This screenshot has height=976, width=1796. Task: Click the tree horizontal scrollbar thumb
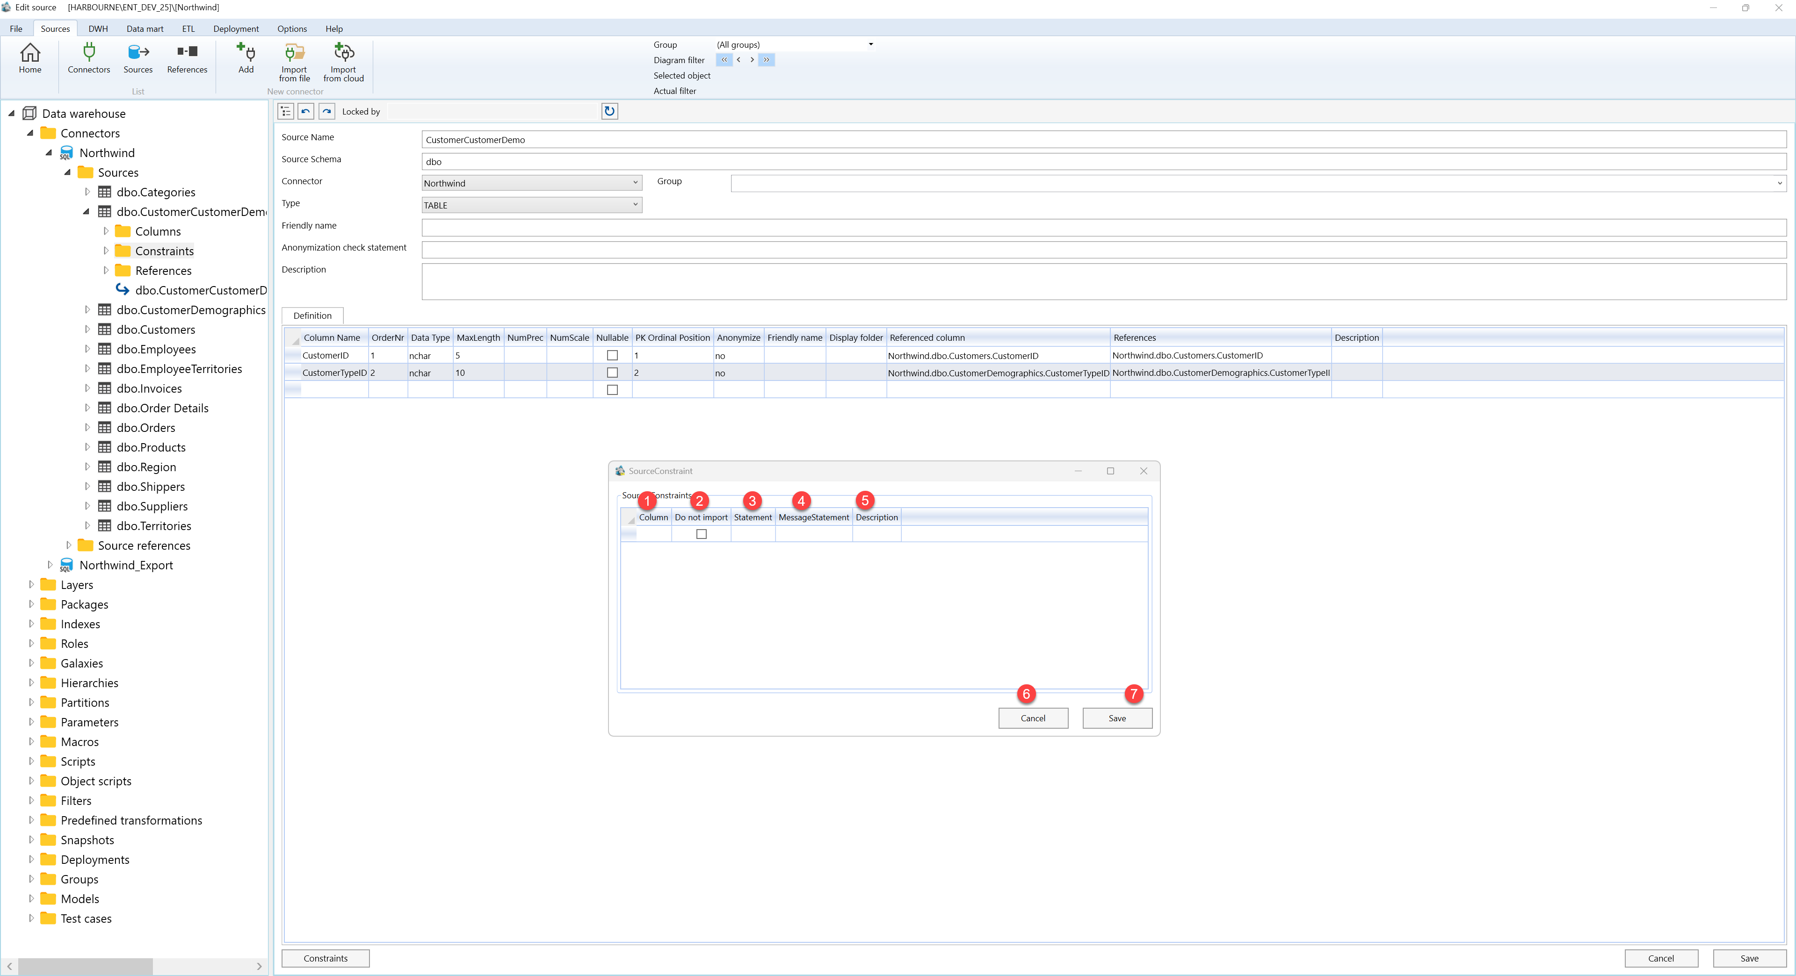pos(85,966)
